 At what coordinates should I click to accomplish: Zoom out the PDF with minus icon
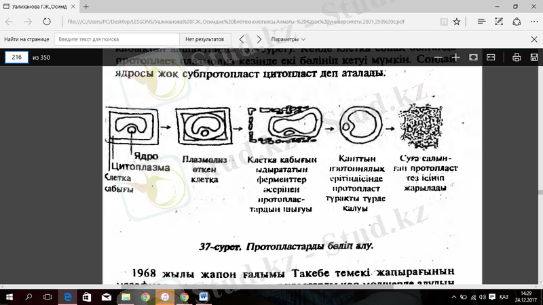pyautogui.click(x=438, y=57)
